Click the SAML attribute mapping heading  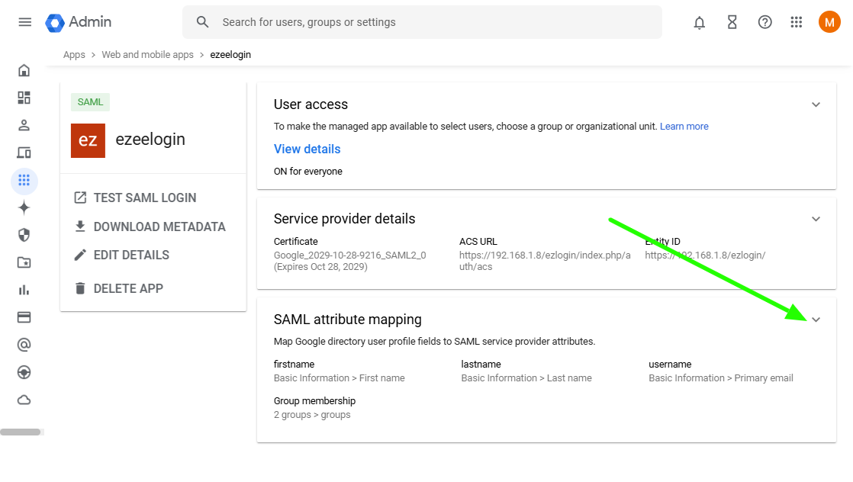click(x=348, y=320)
